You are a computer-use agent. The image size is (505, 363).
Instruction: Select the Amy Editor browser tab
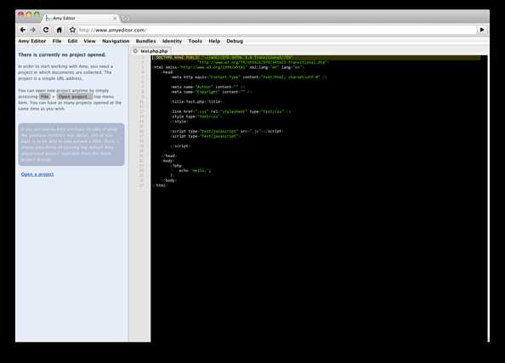point(81,19)
